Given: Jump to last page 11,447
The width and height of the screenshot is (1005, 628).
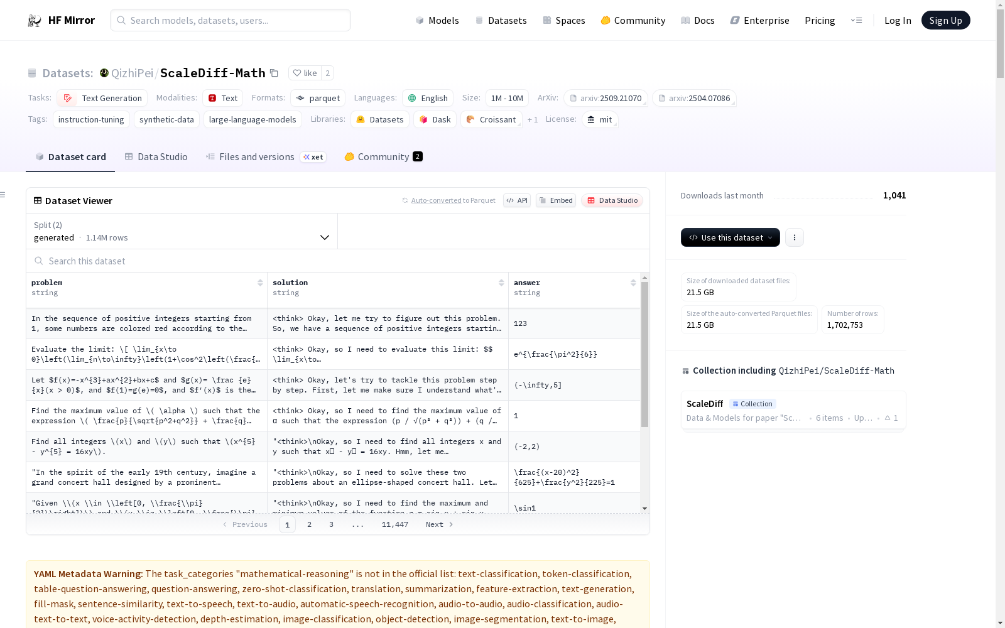Looking at the screenshot, I should point(395,524).
